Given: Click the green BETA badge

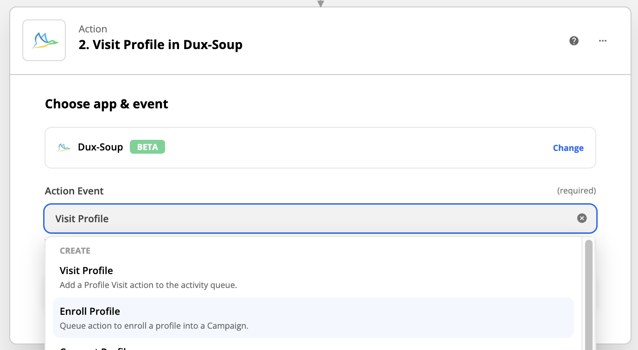Looking at the screenshot, I should (x=147, y=147).
